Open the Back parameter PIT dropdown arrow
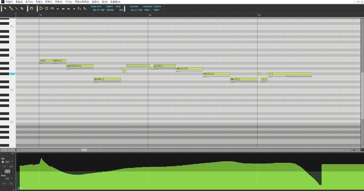The image size is (364, 191). pyautogui.click(x=12, y=179)
